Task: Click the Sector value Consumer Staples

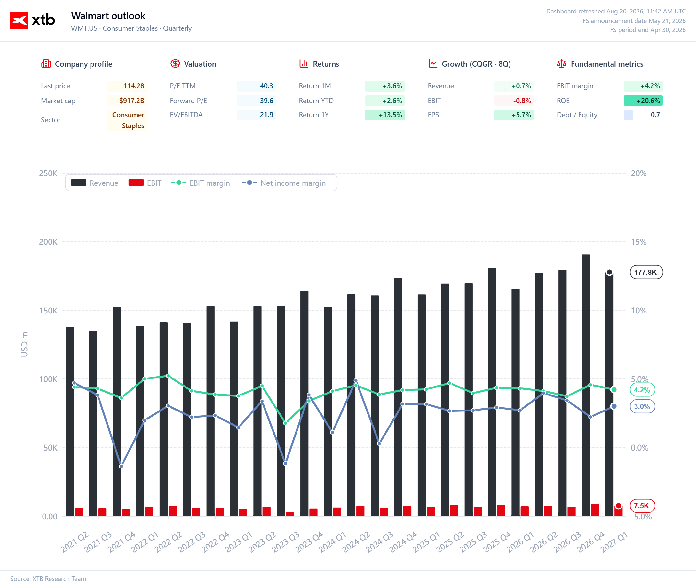Action: pos(127,120)
